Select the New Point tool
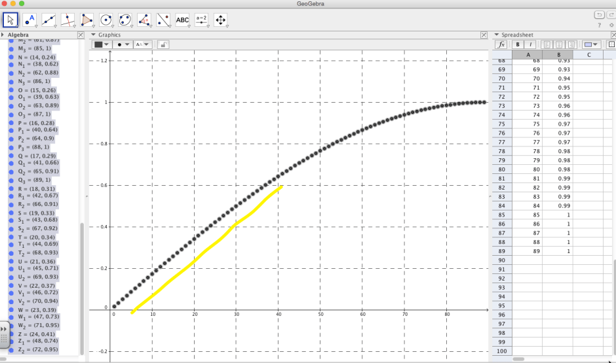The width and height of the screenshot is (616, 363). [x=30, y=20]
